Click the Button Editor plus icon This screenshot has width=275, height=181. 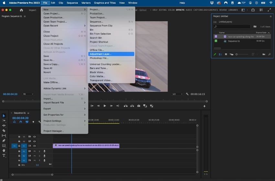204,106
